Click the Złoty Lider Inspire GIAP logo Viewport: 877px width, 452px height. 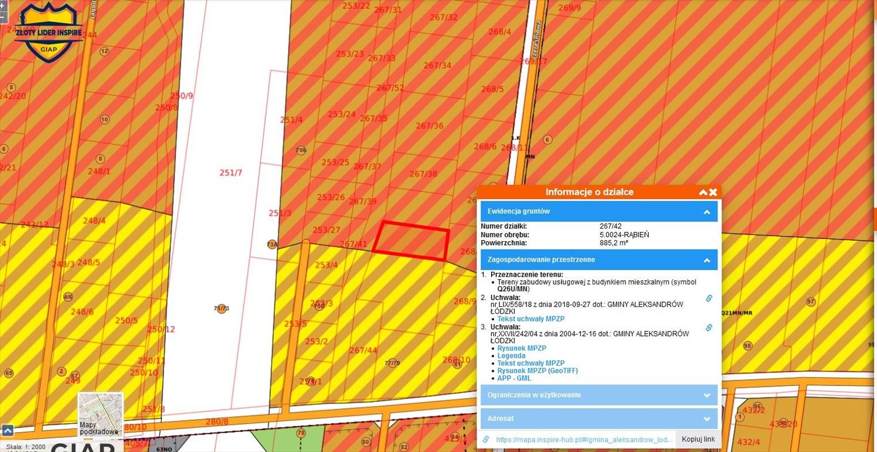pos(49,31)
